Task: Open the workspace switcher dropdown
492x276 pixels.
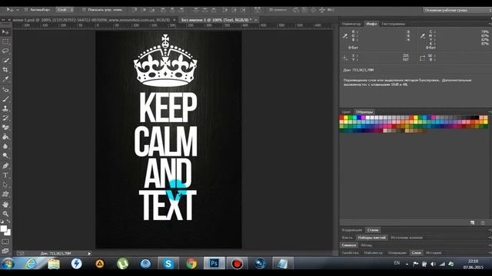Action: coord(457,10)
